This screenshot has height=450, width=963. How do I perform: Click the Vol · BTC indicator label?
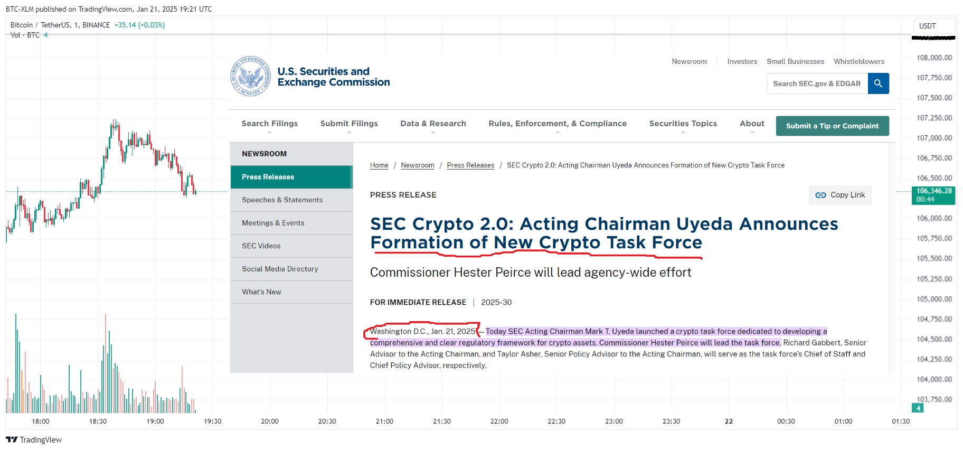(25, 35)
